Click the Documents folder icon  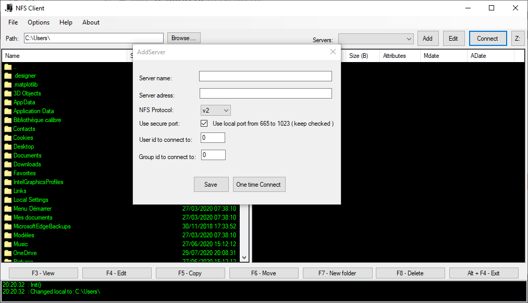8,155
